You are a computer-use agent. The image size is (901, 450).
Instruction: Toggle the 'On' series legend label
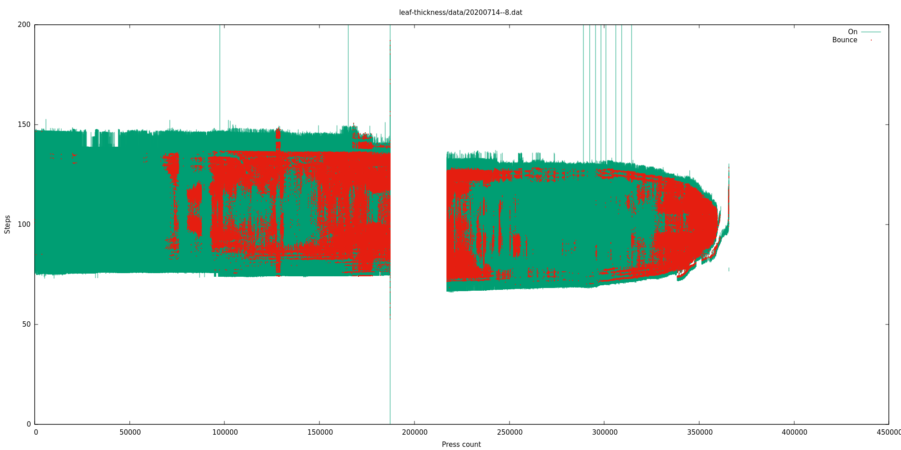point(852,32)
